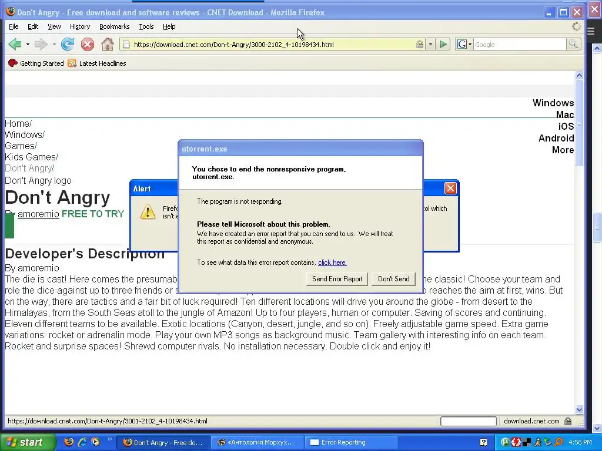Image resolution: width=602 pixels, height=451 pixels.
Task: Open the File menu
Action: (x=14, y=26)
